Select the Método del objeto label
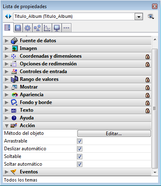 click(x=24, y=133)
